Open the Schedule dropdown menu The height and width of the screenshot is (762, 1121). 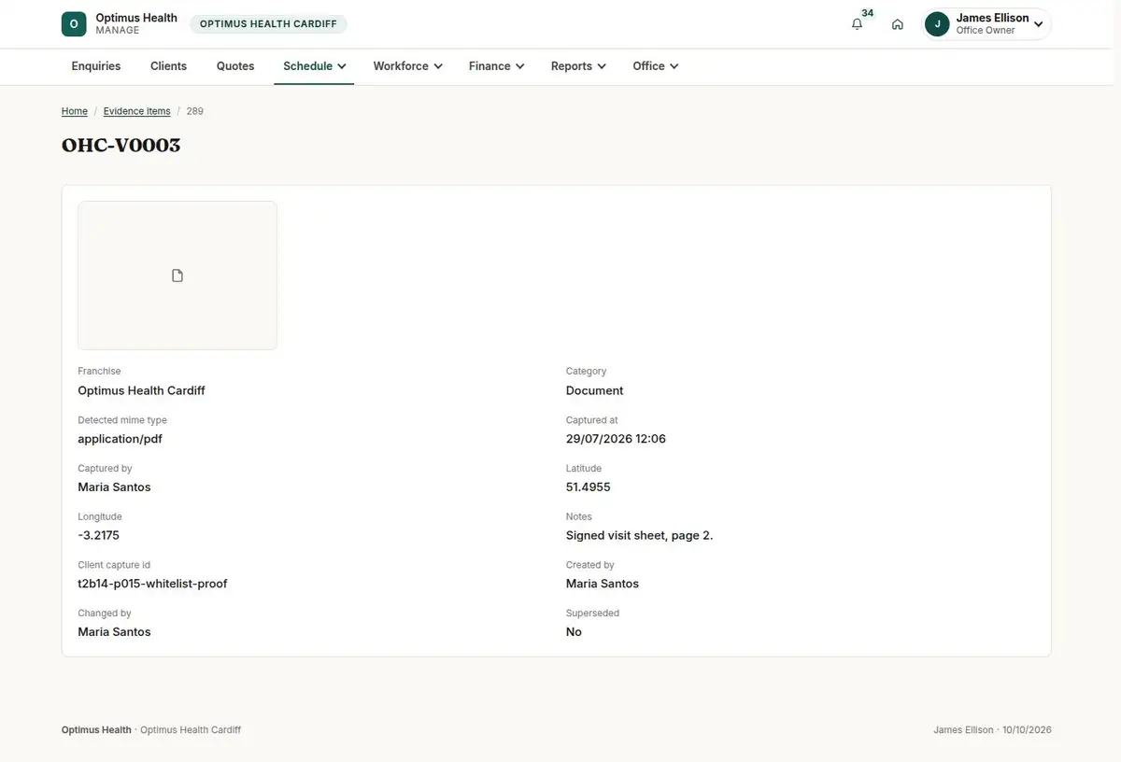coord(314,66)
